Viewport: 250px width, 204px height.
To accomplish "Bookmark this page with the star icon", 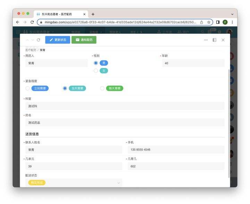I will point(209,22).
